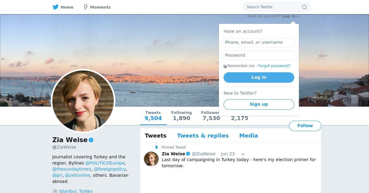Click the small avatar in pinned tweet
Image resolution: width=369 pixels, height=193 pixels.
pyautogui.click(x=151, y=159)
